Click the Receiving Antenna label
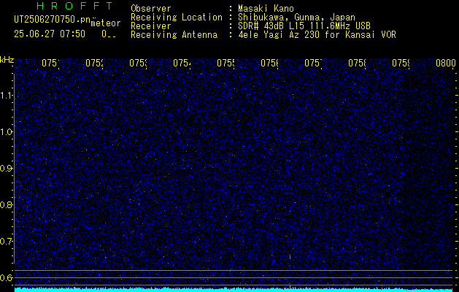This screenshot has height=292, width=459. (174, 35)
